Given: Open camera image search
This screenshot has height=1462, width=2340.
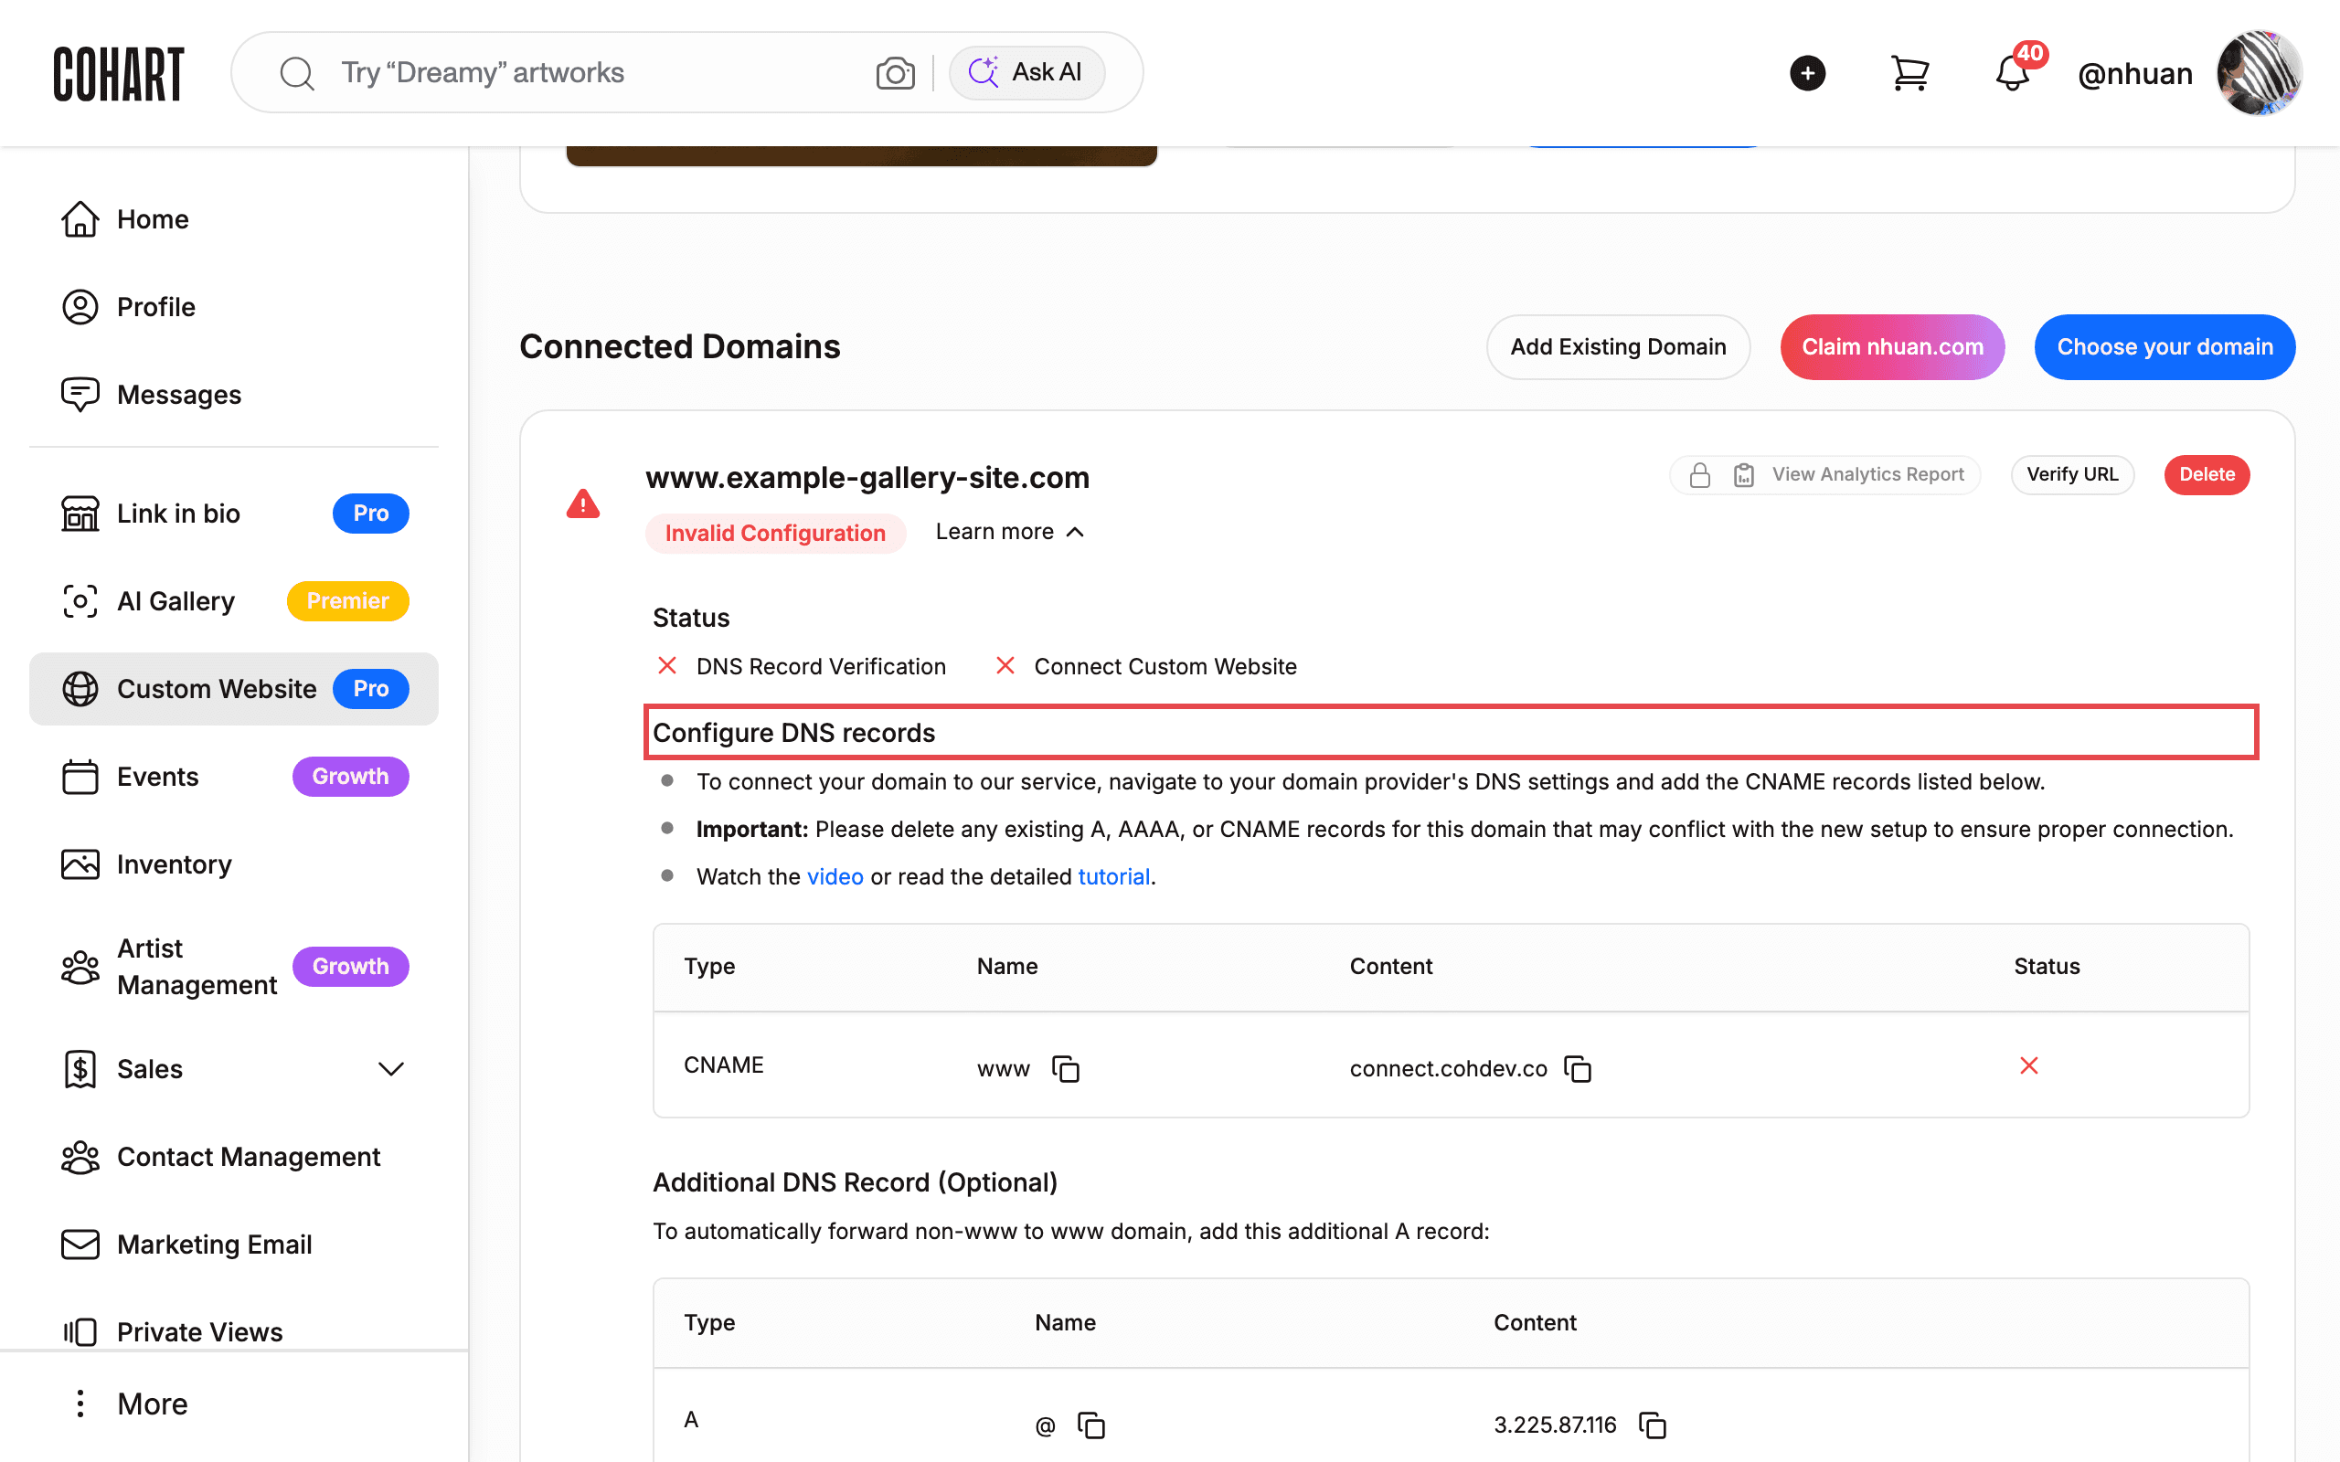Looking at the screenshot, I should 896,73.
